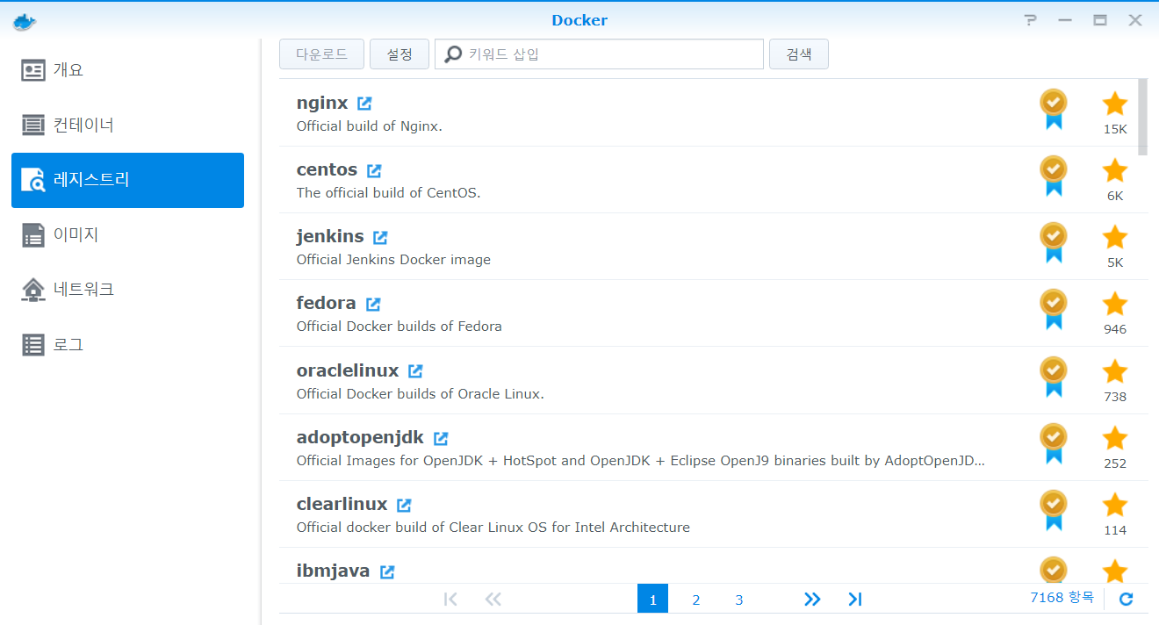Go to the 컨테이너 container section

pyautogui.click(x=127, y=125)
